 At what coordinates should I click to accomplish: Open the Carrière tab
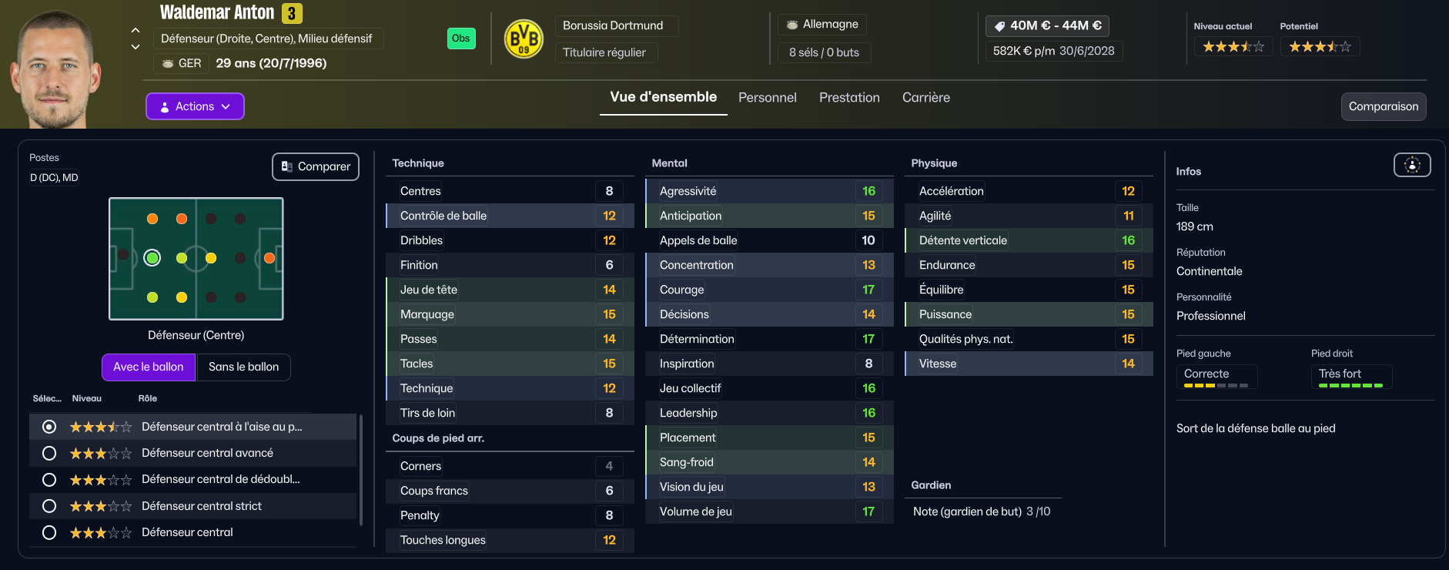point(925,98)
